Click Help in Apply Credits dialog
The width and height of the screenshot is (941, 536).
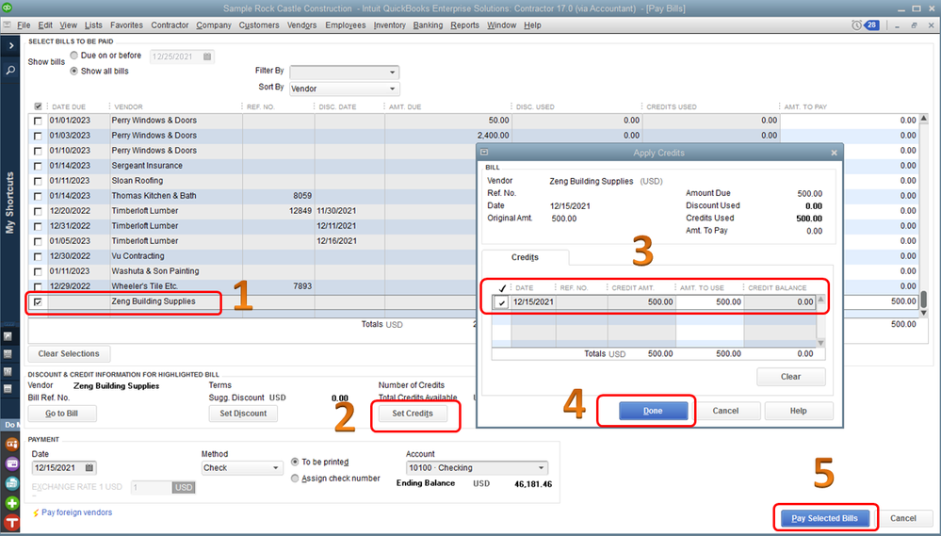[x=798, y=411]
